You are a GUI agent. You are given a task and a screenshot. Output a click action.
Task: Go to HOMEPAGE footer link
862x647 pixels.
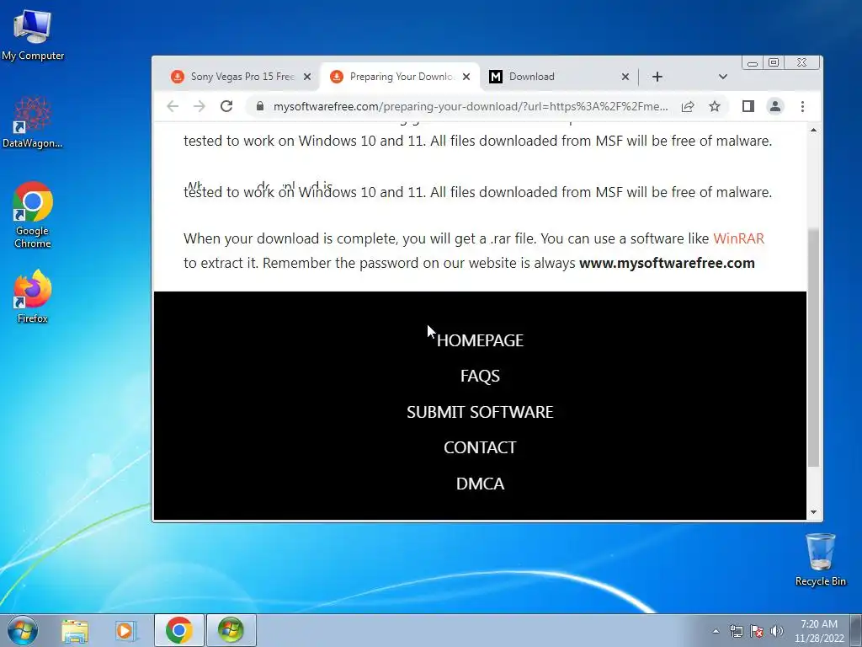tap(480, 340)
